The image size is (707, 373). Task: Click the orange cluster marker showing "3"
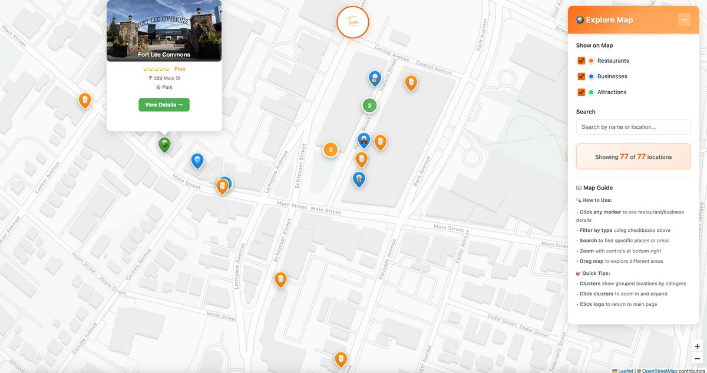tap(331, 149)
